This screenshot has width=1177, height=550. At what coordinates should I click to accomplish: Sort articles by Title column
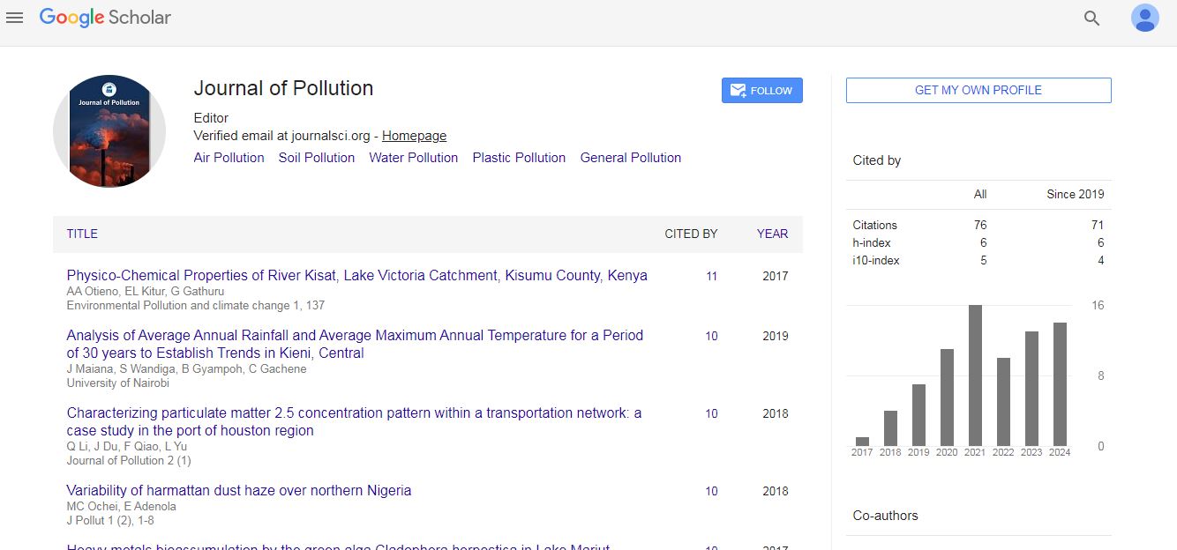pos(82,234)
